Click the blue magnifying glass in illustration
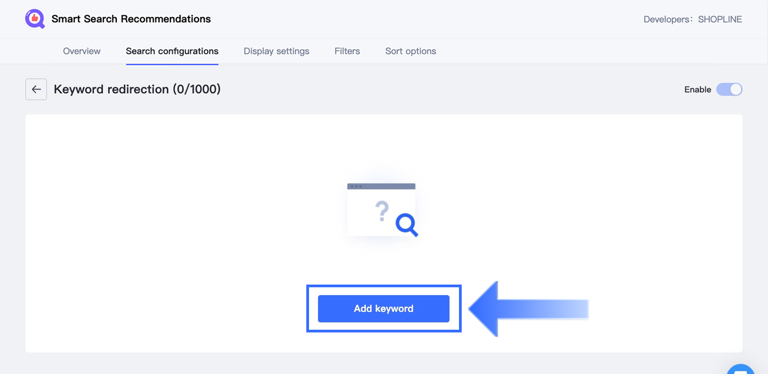Screen dimensions: 768x374 tap(406, 224)
